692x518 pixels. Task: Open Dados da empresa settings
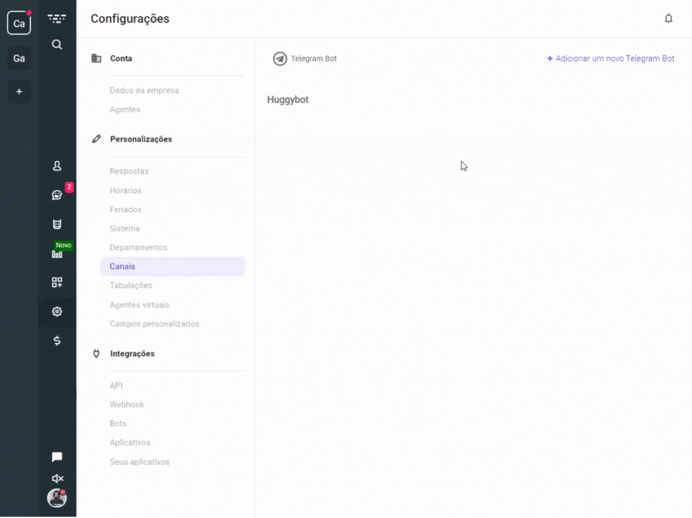coord(144,91)
